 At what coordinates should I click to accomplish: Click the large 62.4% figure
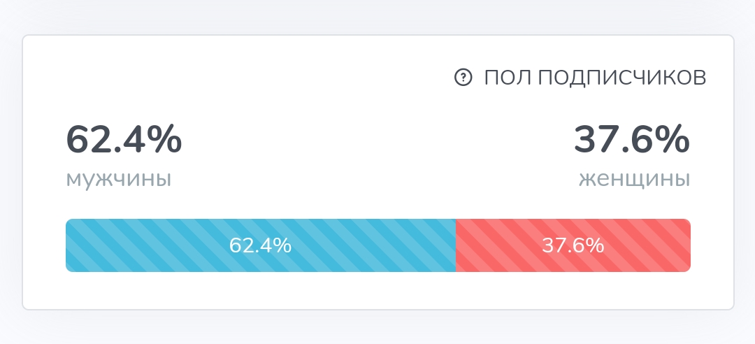point(124,140)
